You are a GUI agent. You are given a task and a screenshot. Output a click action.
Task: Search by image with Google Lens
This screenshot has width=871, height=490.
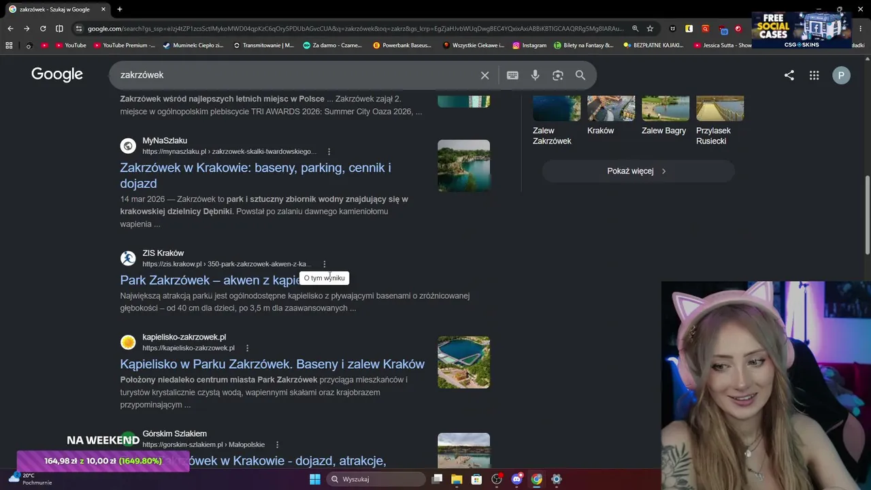558,75
